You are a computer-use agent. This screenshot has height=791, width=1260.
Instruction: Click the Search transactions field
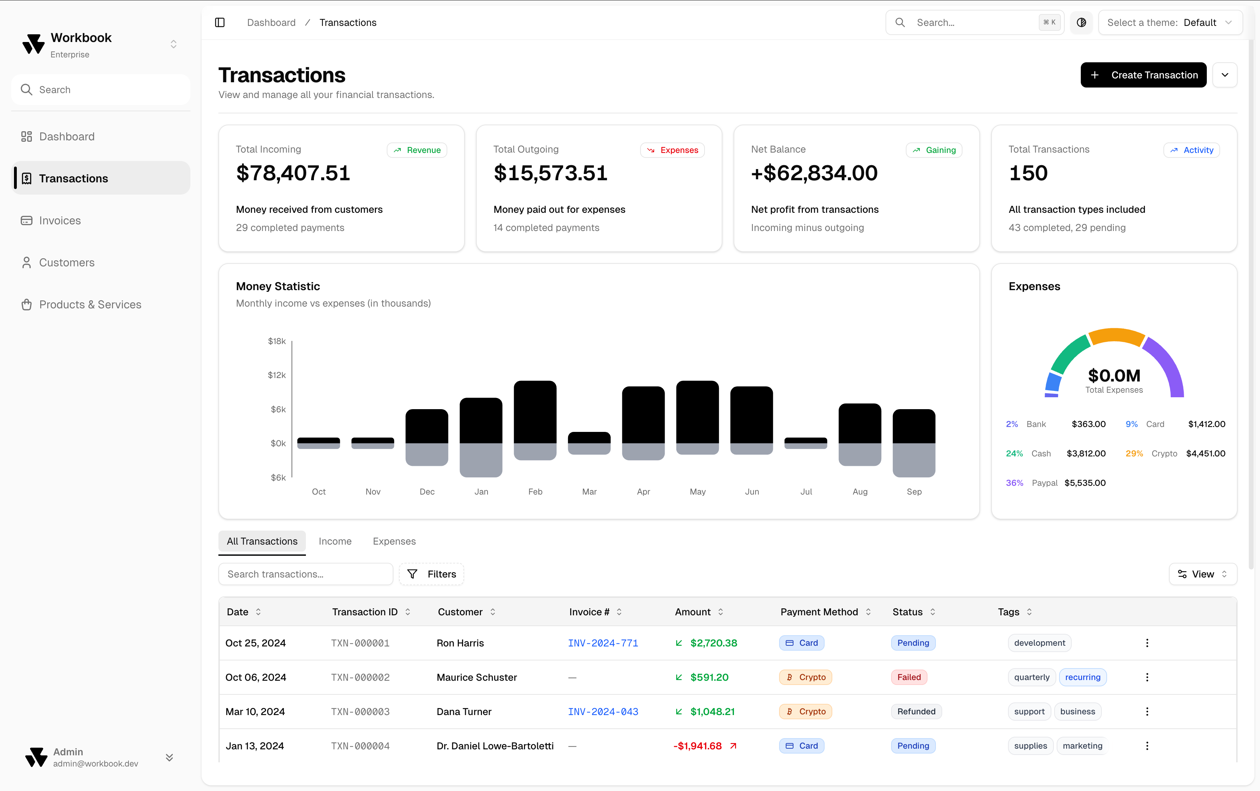point(306,574)
